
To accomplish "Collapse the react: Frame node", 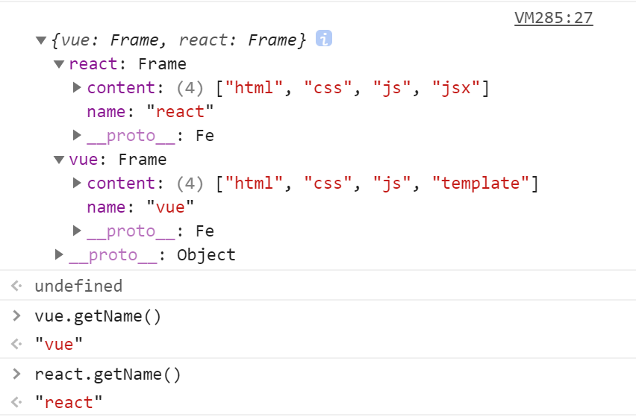I will (x=59, y=64).
